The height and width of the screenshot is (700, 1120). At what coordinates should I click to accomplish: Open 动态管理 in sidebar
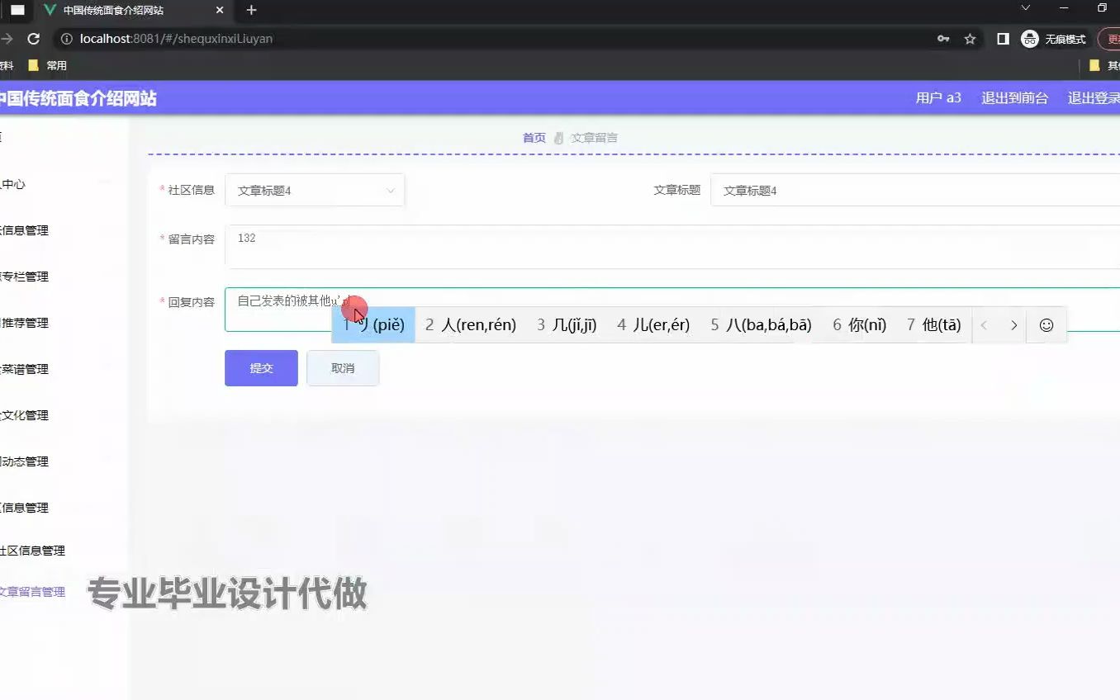coord(25,461)
